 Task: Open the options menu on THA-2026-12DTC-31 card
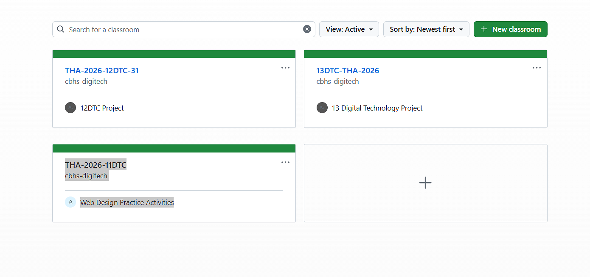pyautogui.click(x=285, y=68)
